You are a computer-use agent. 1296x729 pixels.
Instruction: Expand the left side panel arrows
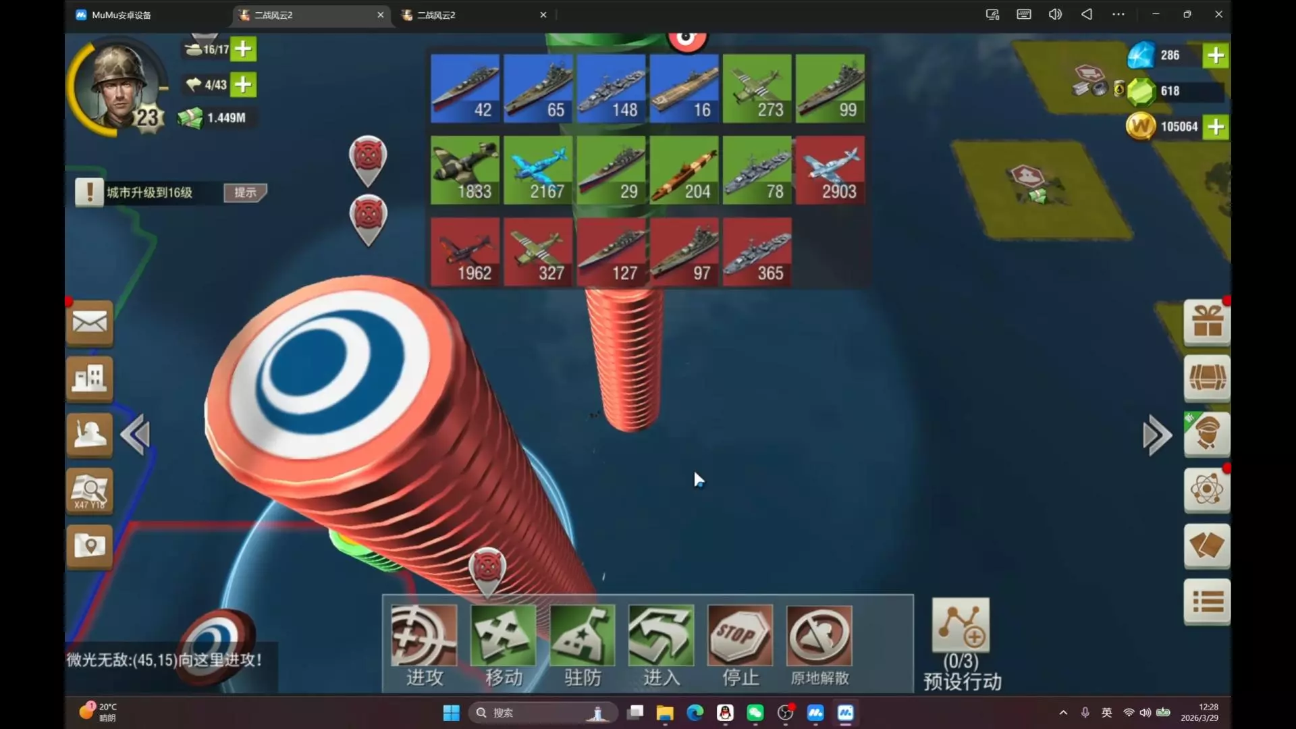tap(135, 435)
